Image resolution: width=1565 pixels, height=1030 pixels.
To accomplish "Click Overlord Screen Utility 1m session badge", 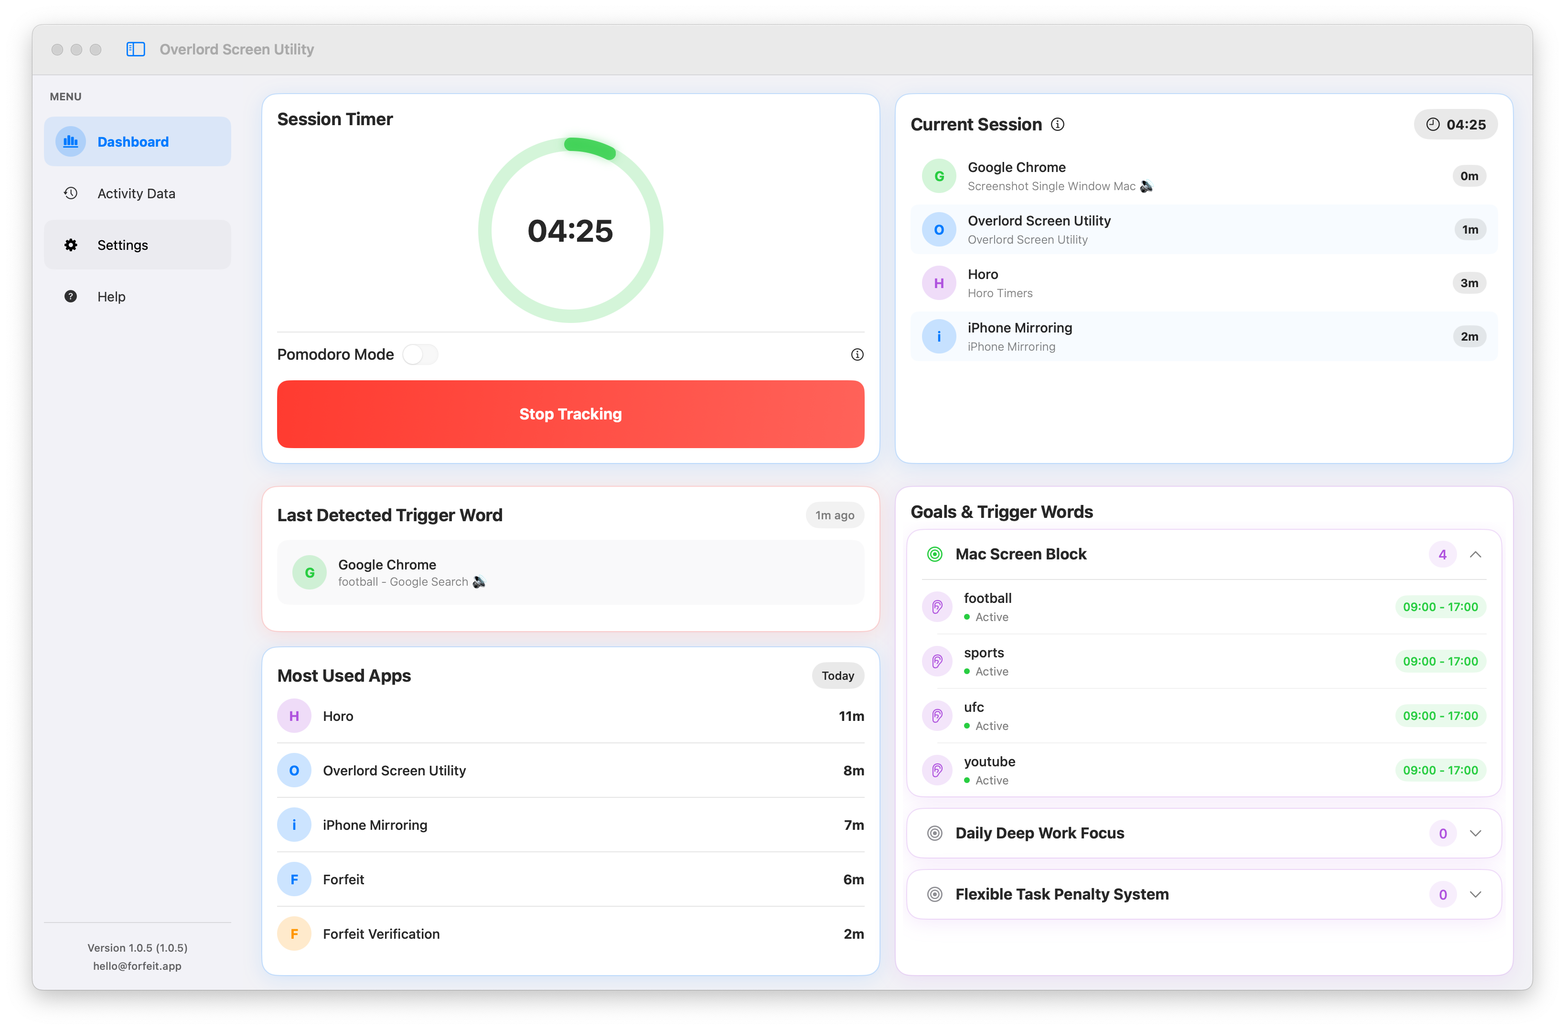I will point(1470,229).
